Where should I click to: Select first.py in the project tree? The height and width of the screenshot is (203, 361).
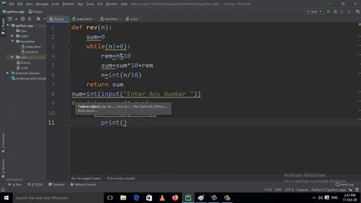24,63
